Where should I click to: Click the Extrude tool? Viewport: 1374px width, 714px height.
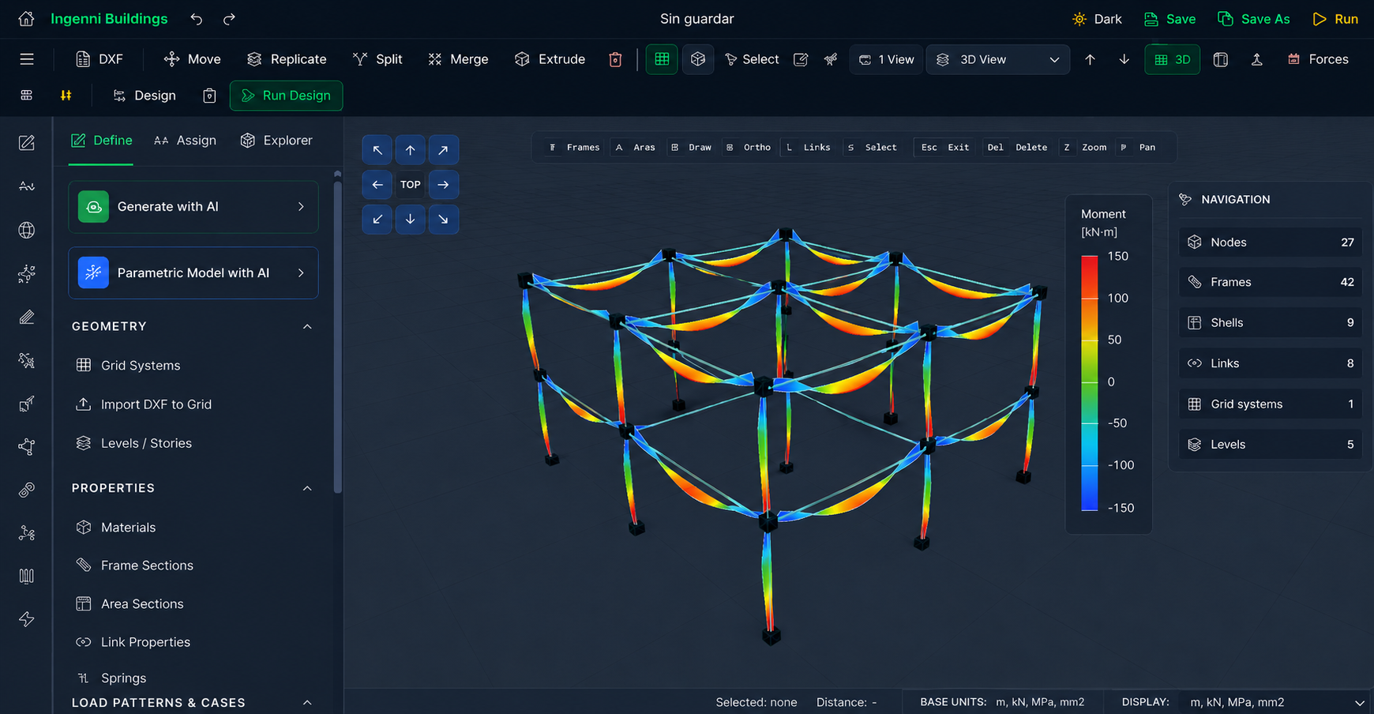point(550,59)
